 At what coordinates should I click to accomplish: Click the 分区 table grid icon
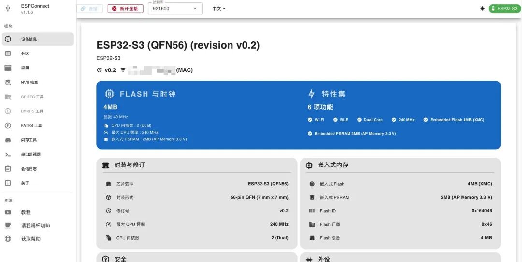(x=8, y=54)
